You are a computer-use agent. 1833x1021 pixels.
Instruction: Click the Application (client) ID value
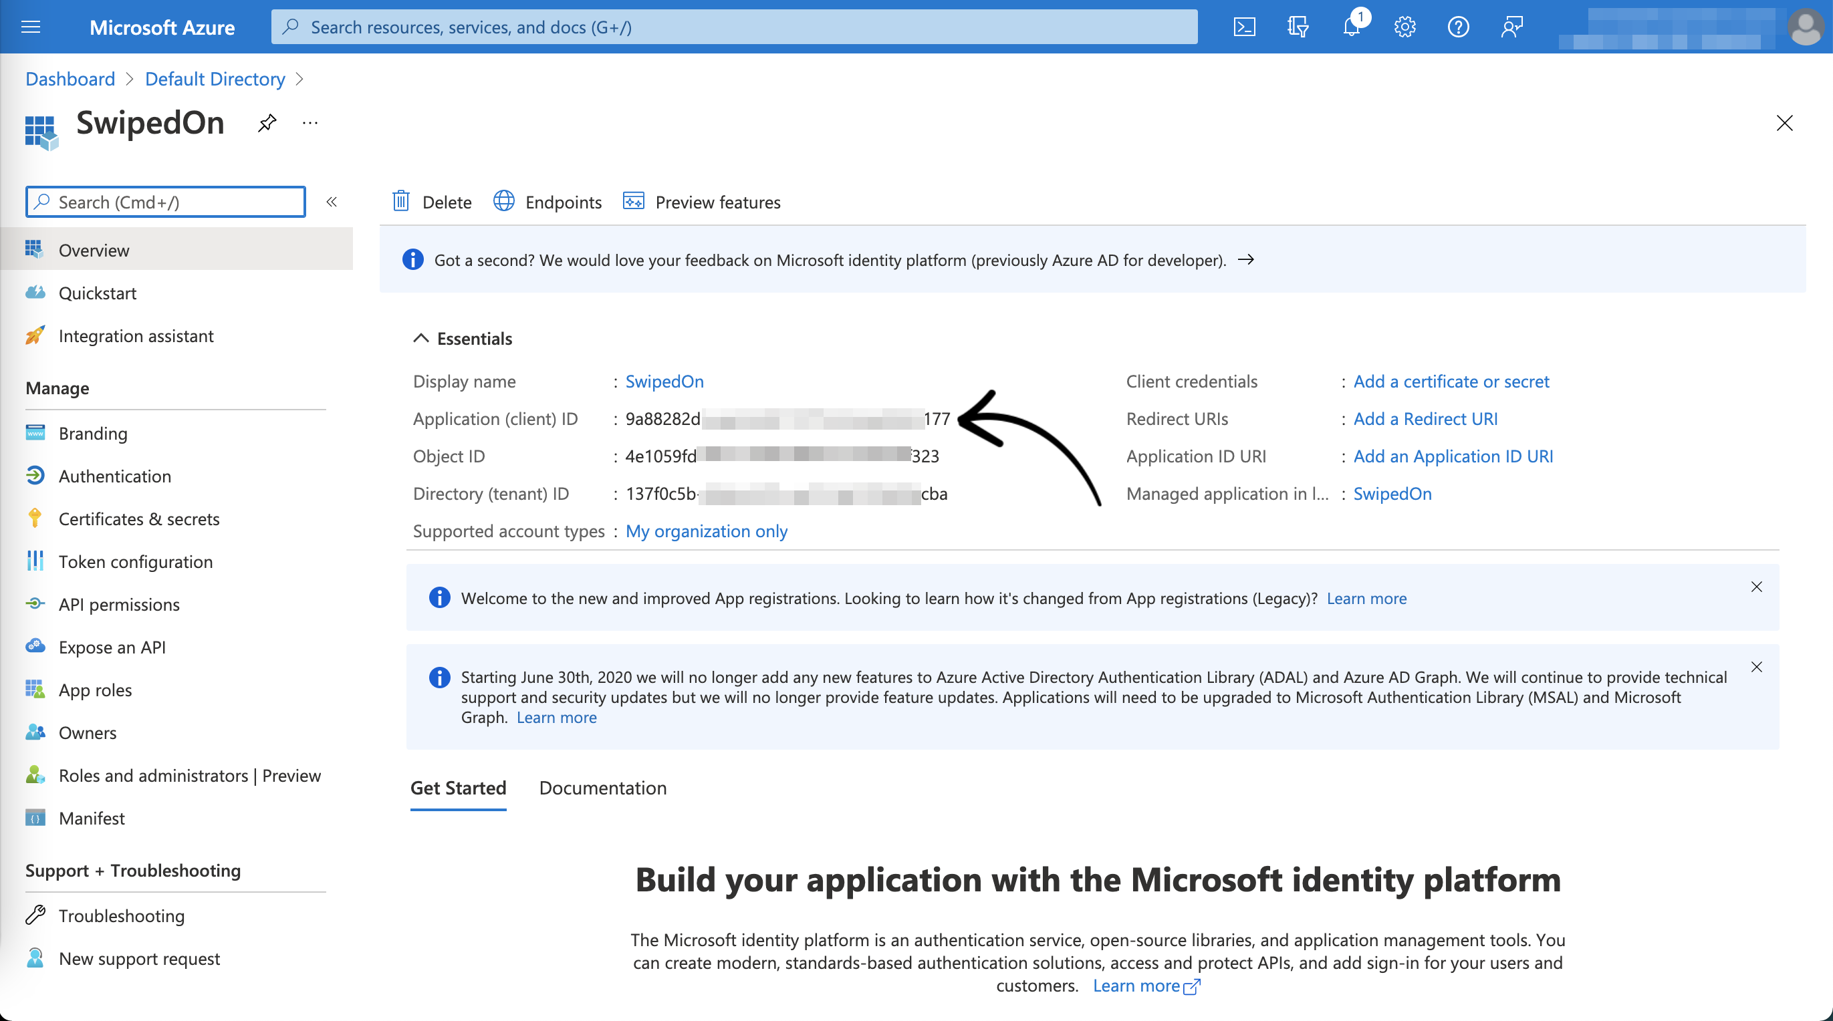pos(787,418)
